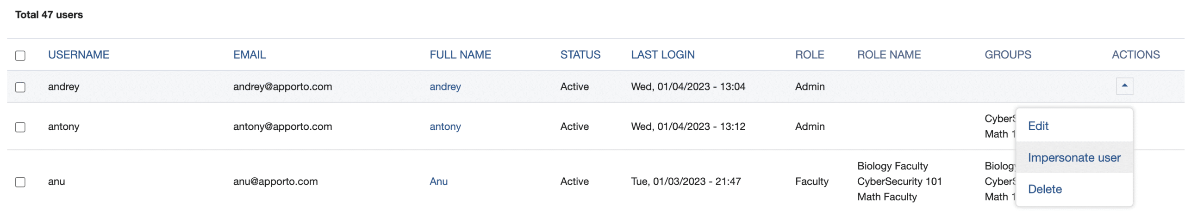
Task: Select Impersonate user in the menu
Action: (x=1074, y=157)
